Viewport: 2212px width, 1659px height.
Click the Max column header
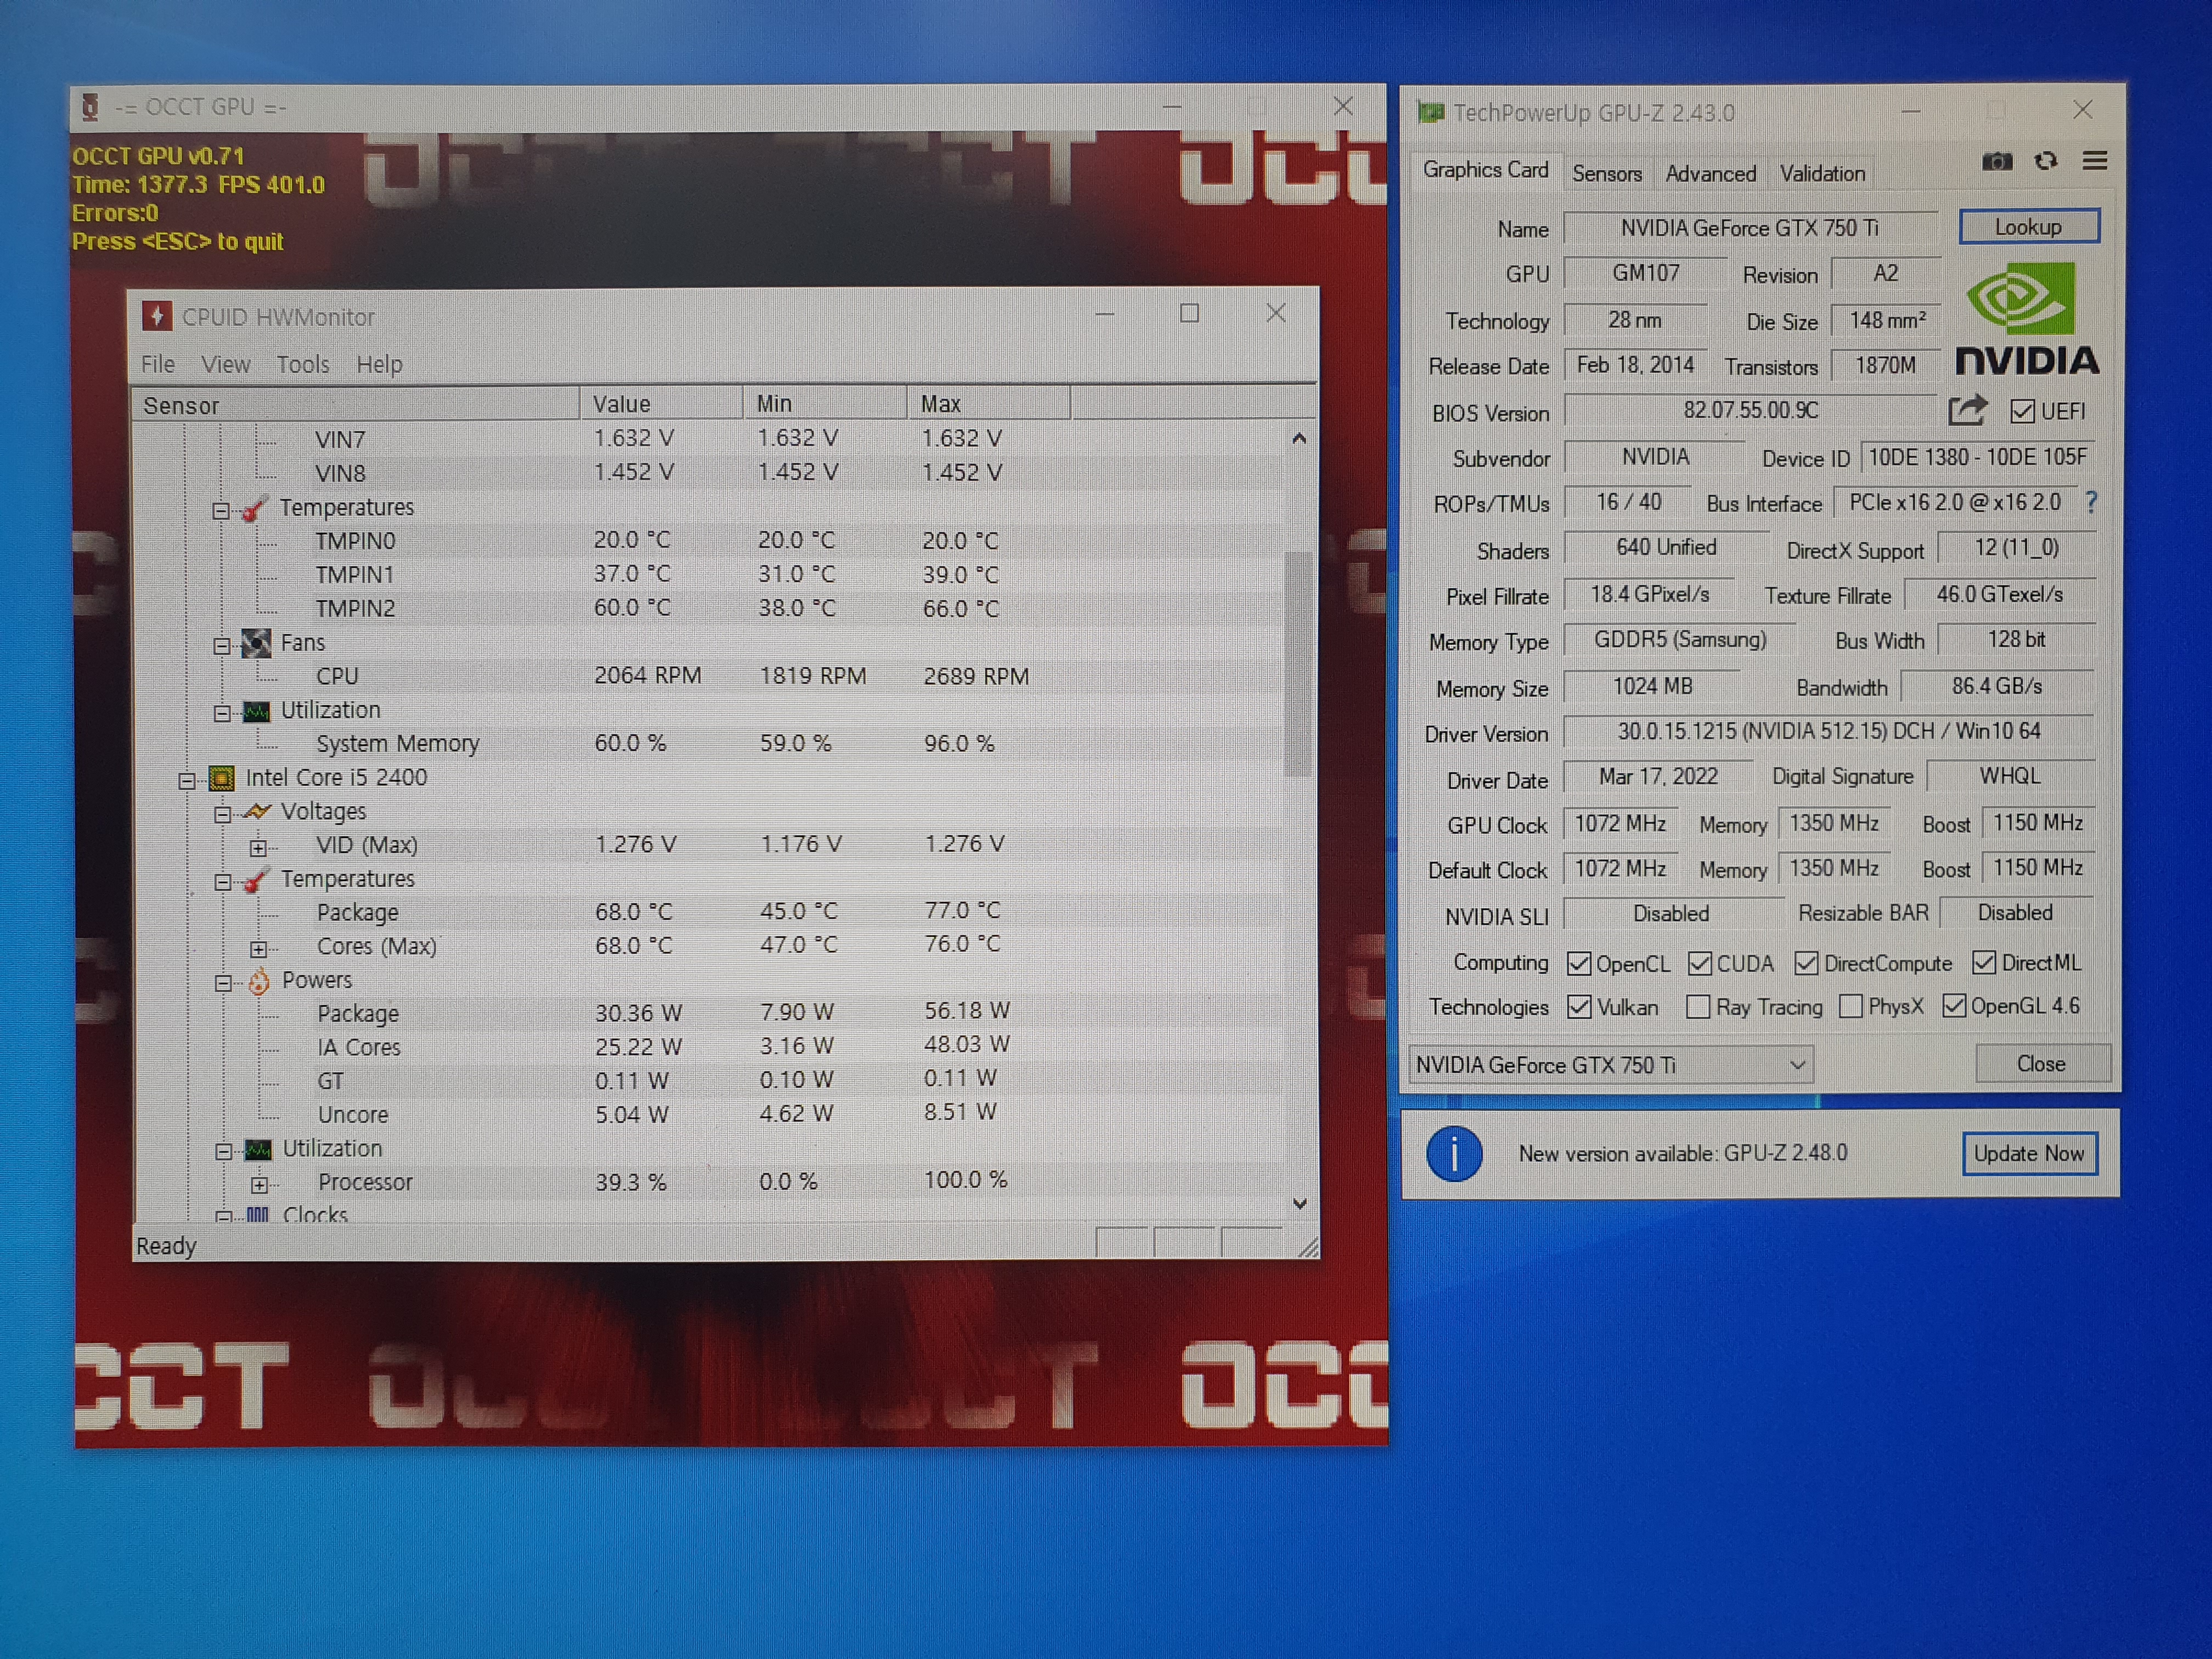988,403
